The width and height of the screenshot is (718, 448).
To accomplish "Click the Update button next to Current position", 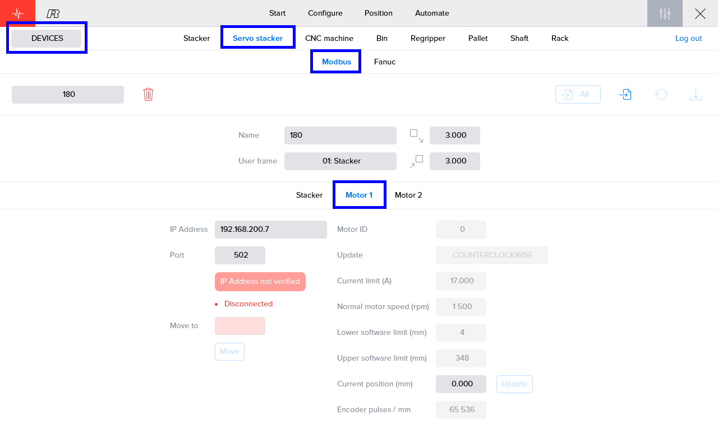I will (514, 384).
